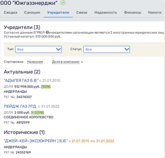165x158 pixels.
Task: Open the Сводка tab
Action: tap(10, 13)
